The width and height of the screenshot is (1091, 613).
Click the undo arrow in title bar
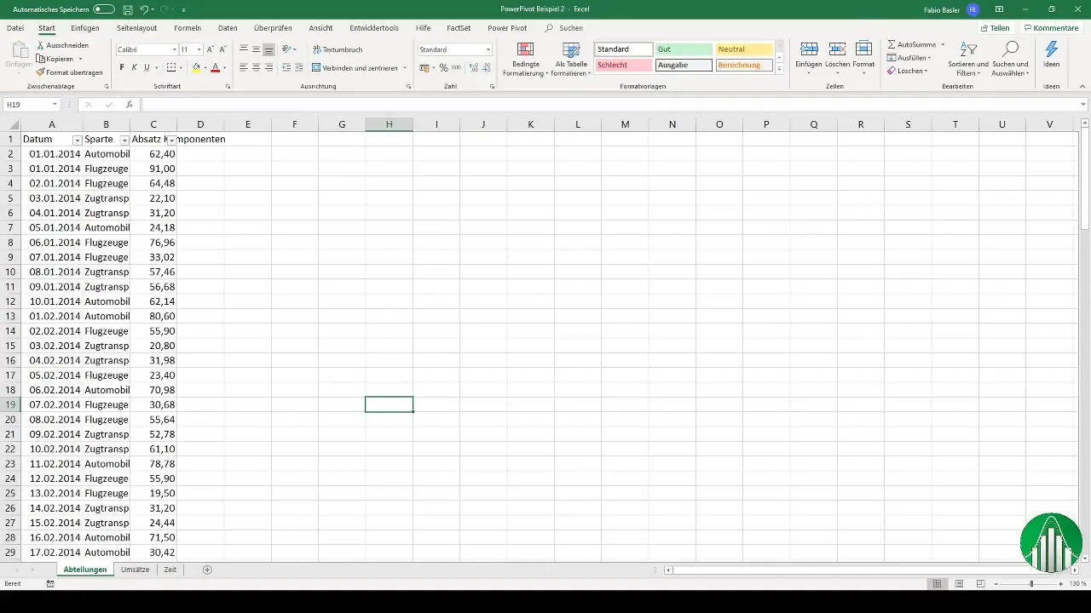tap(144, 9)
